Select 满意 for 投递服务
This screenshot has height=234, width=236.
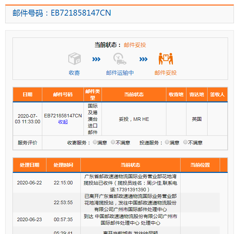point(167,142)
